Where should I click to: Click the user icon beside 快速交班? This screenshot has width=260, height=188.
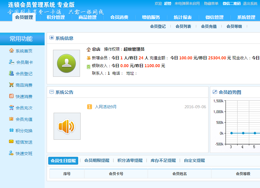pyautogui.click(x=11, y=153)
